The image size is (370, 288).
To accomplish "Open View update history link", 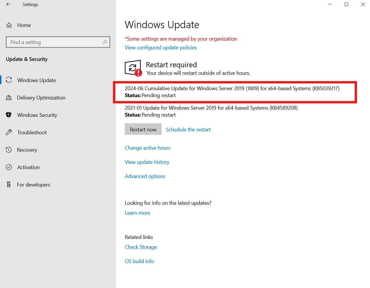I will [147, 162].
